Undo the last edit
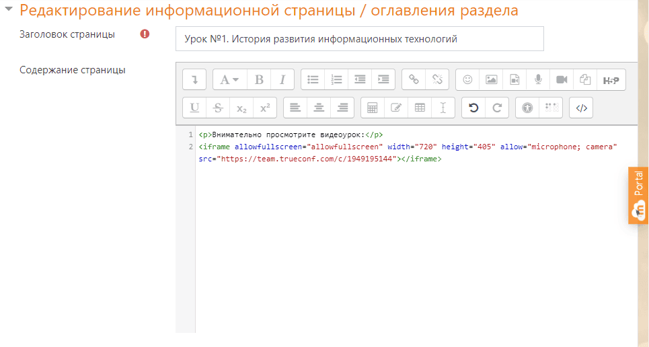The height and width of the screenshot is (347, 649). click(473, 108)
